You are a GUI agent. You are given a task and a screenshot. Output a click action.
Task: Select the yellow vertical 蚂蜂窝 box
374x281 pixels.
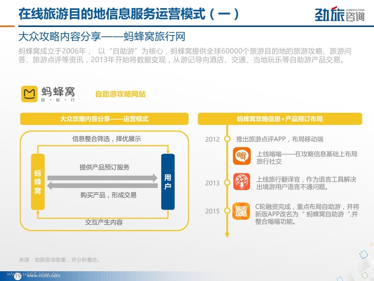coord(38,182)
